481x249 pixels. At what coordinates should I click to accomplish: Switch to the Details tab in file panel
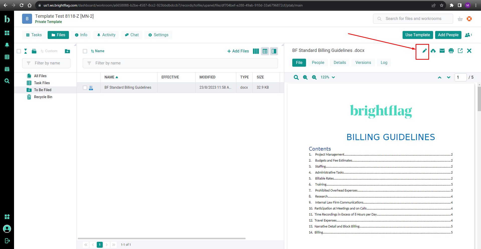pyautogui.click(x=340, y=63)
